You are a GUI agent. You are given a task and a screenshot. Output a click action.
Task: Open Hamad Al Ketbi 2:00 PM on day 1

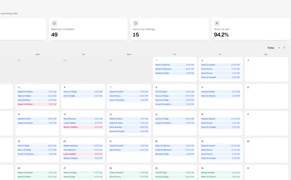point(175,73)
